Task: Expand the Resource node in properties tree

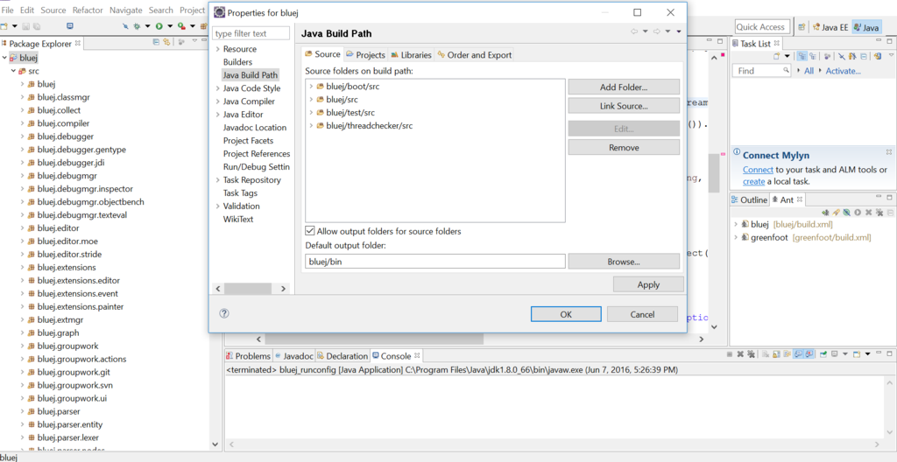Action: coord(218,49)
